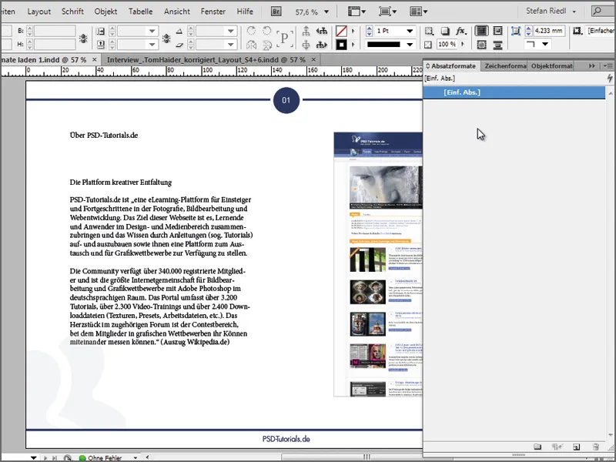Select previous object icon
The height and width of the screenshot is (462, 616).
point(322,31)
